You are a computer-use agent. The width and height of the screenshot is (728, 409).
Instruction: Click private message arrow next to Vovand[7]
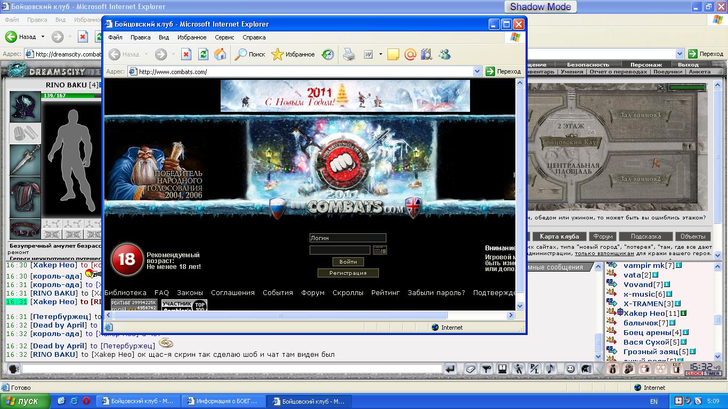click(x=611, y=284)
